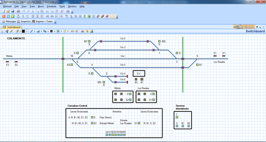Select the pencil drawing tool
The width and height of the screenshot is (266, 142).
point(11,31)
